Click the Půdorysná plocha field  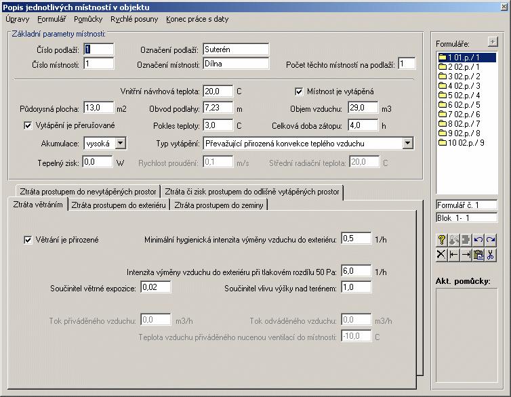coord(99,108)
